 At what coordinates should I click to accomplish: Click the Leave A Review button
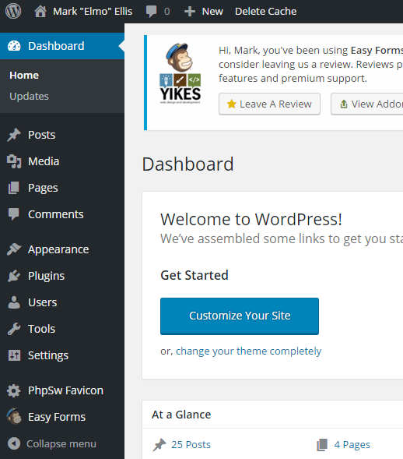(x=269, y=104)
